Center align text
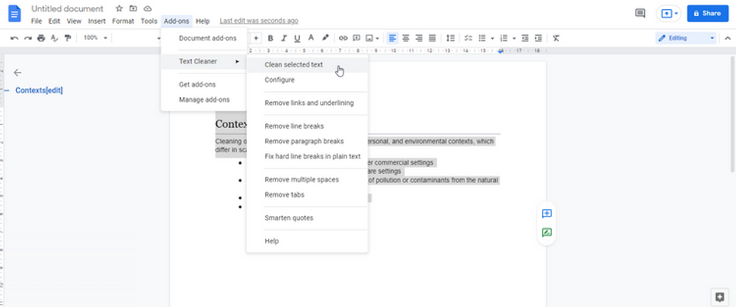The height and width of the screenshot is (307, 736). 406,38
